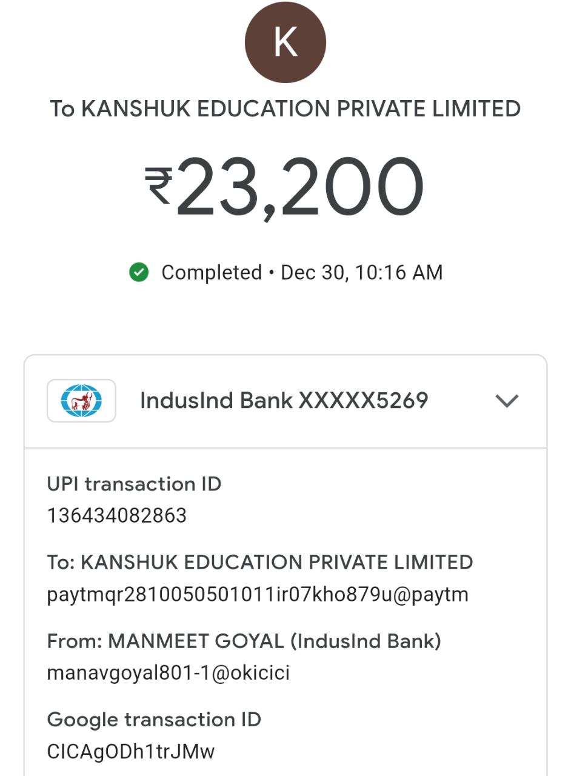Tap the Completed status text
This screenshot has width=571, height=776.
click(x=212, y=273)
